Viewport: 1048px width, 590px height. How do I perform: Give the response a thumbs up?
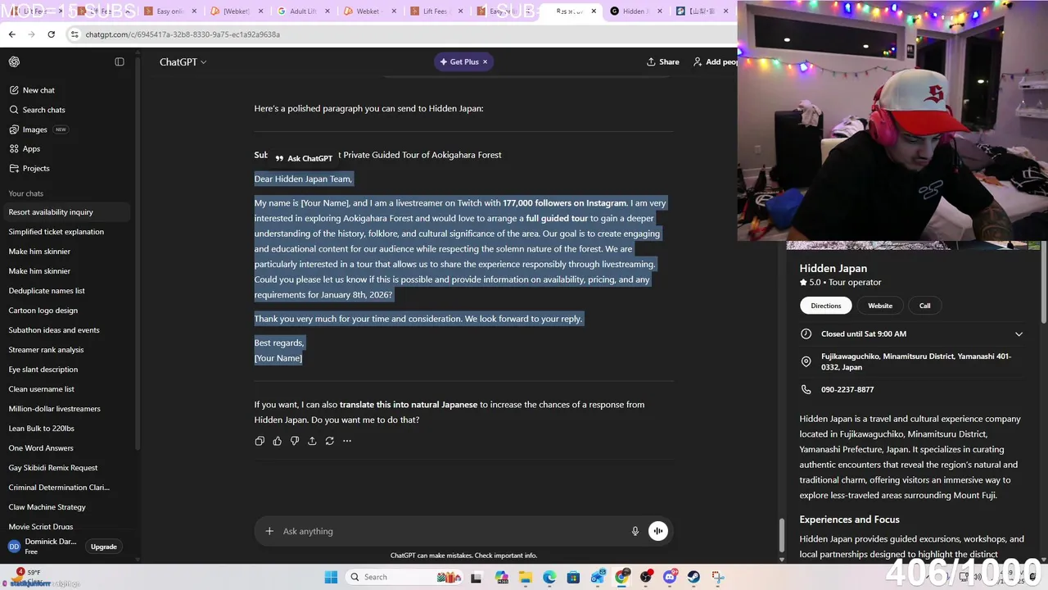278,441
